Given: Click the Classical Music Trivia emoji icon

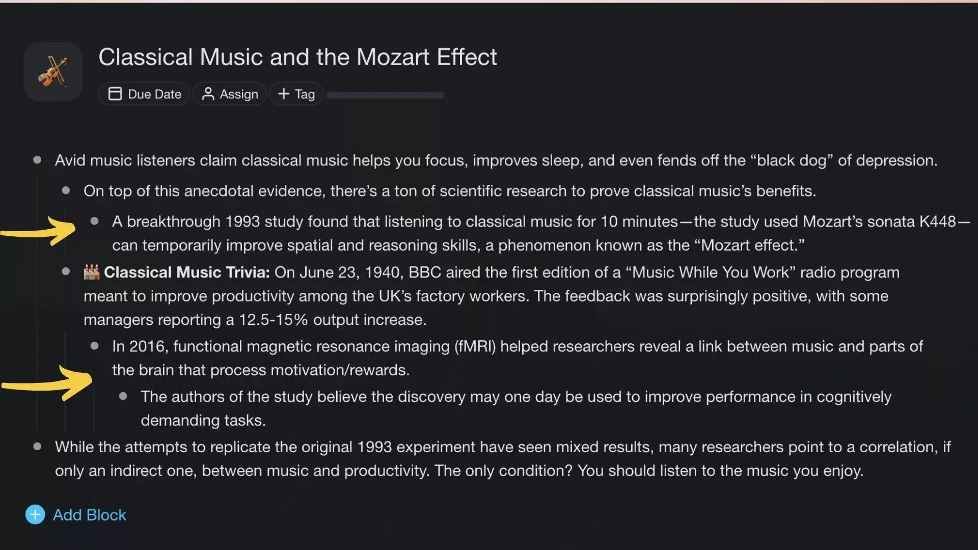Looking at the screenshot, I should (x=92, y=272).
